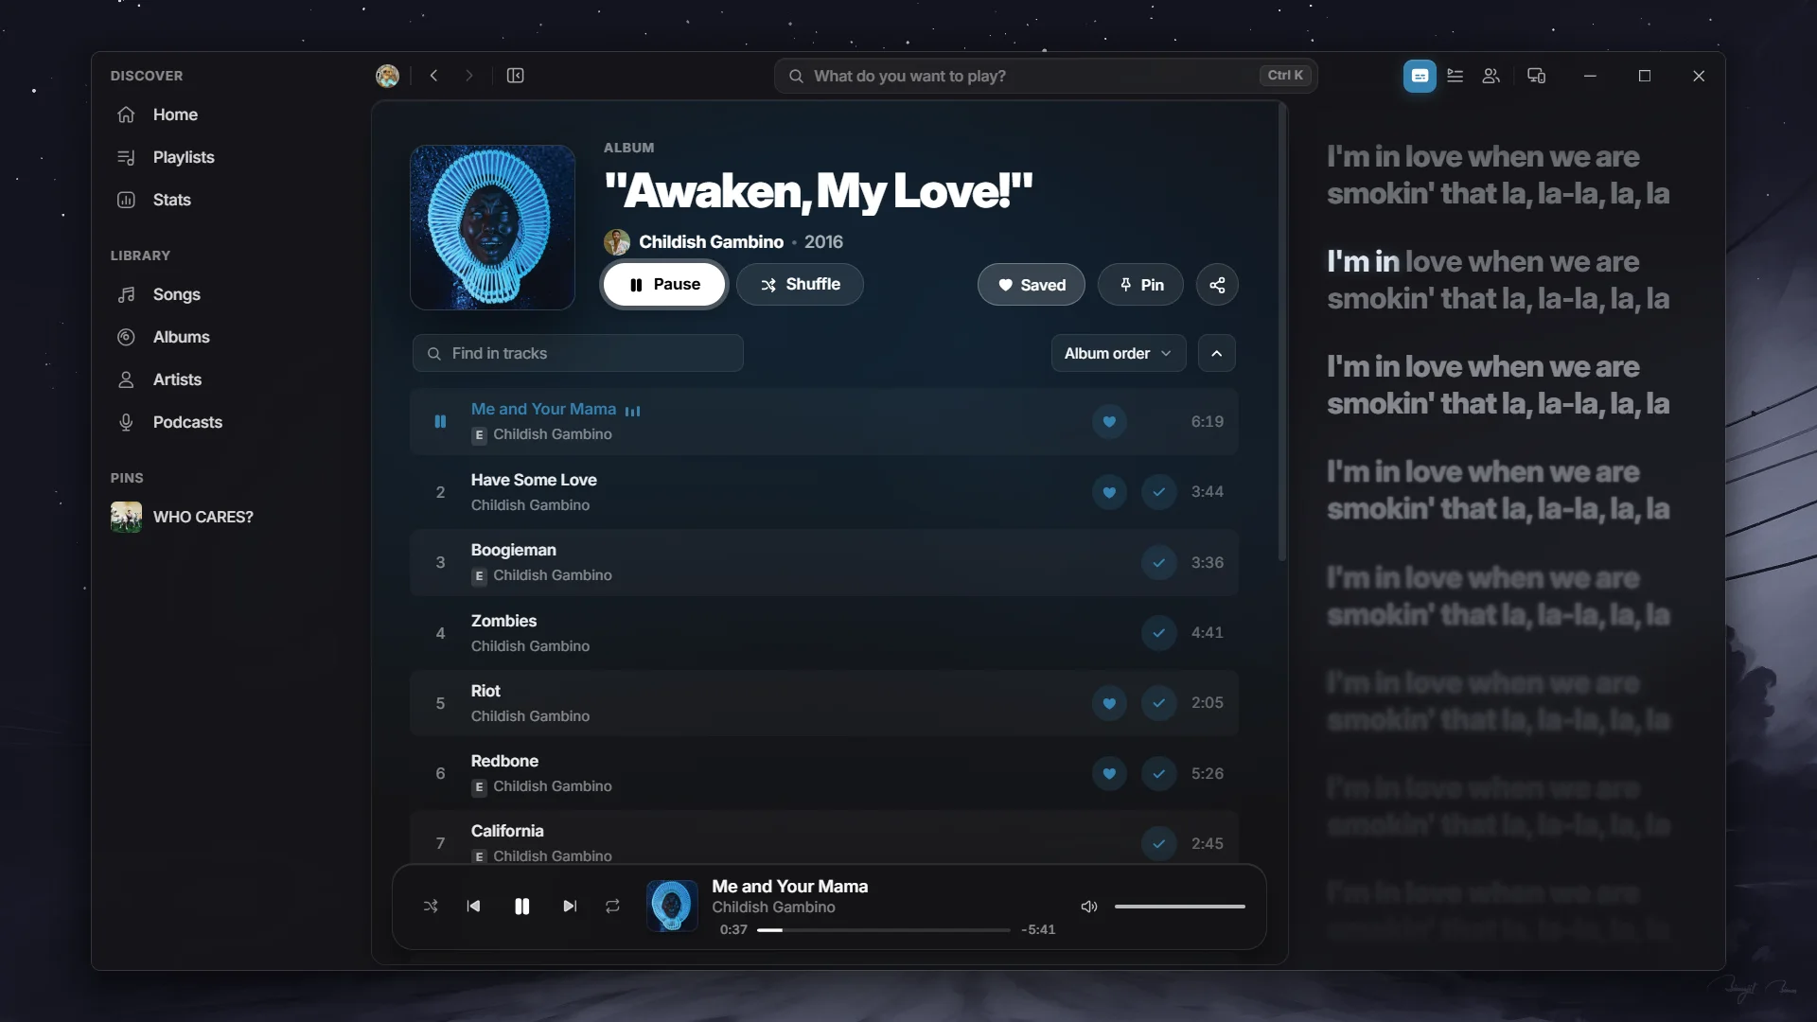Pause playback in the player bar
Image resolution: width=1817 pixels, height=1022 pixels.
point(521,907)
